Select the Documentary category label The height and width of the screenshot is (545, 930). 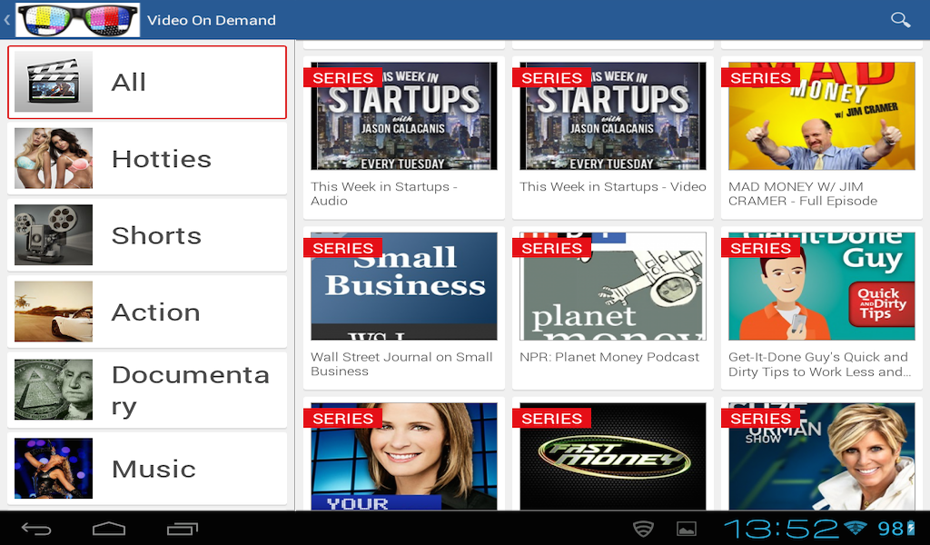pos(191,391)
